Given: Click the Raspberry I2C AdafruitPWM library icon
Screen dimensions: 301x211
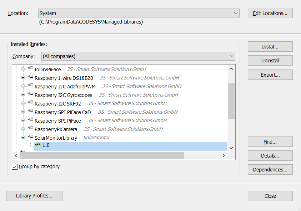Looking at the screenshot, I should (x=31, y=85).
